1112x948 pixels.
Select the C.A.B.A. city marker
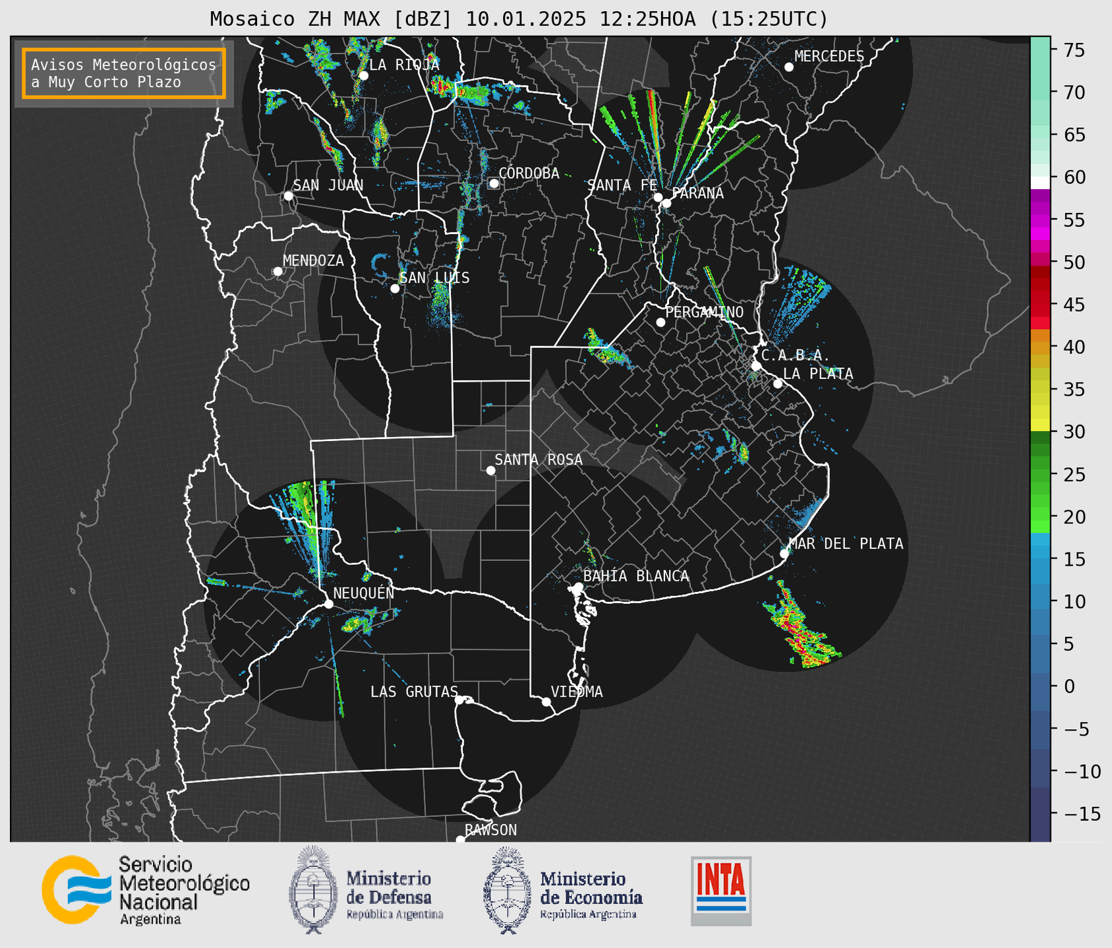click(757, 365)
